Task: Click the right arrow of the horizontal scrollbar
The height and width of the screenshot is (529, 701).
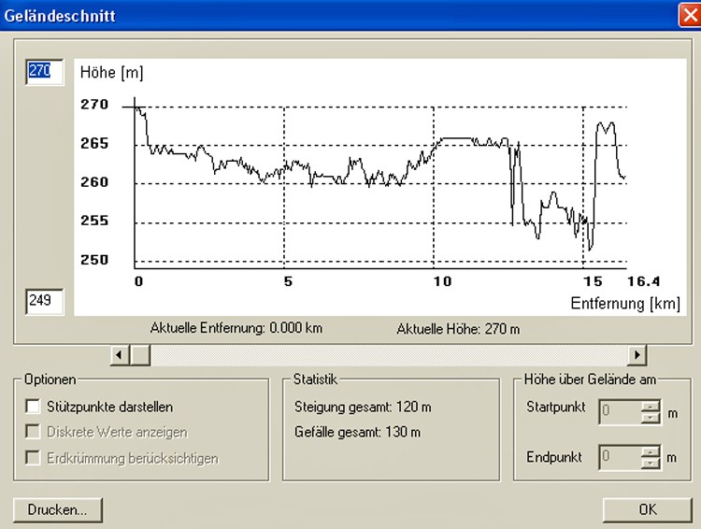Action: [637, 355]
